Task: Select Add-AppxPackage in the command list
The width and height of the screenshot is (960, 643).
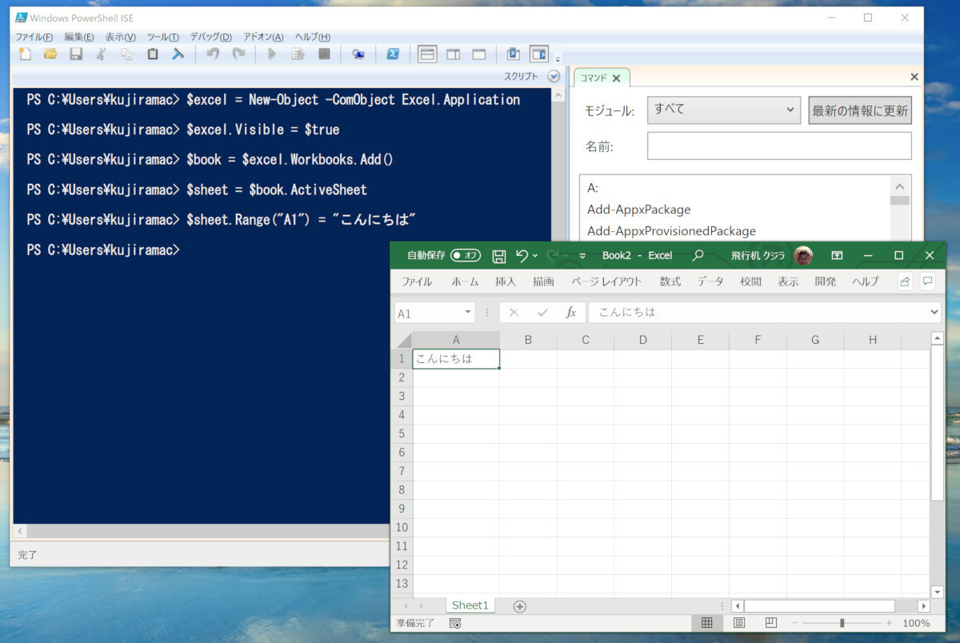Action: [638, 210]
